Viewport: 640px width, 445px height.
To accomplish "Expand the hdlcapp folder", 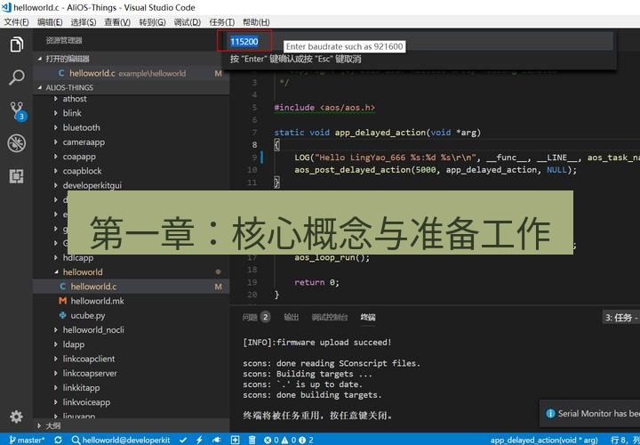I will [77, 257].
